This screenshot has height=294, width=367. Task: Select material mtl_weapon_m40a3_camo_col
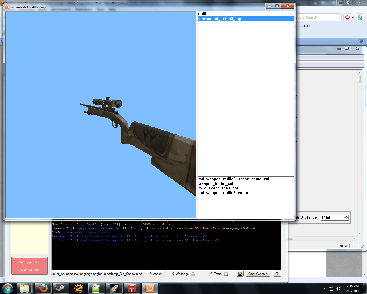tap(227, 193)
